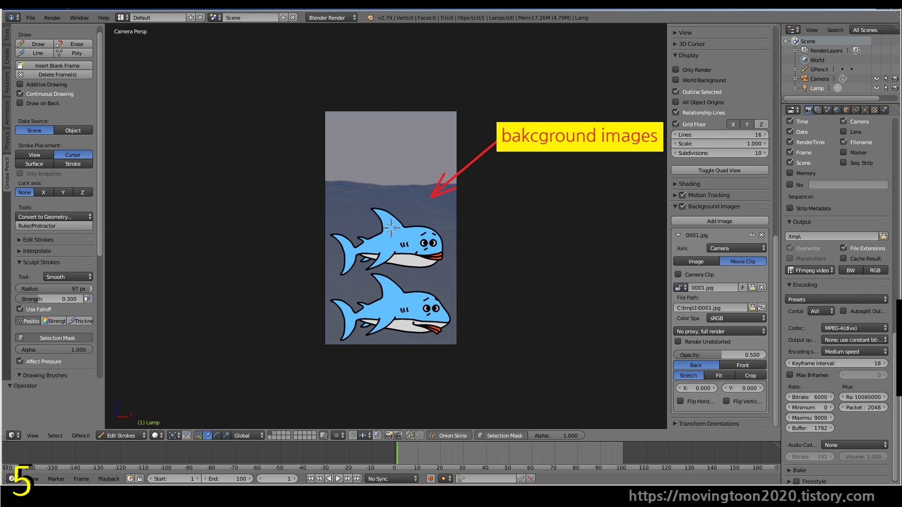This screenshot has width=902, height=507.
Task: Click Toggle Quad View button
Action: pyautogui.click(x=720, y=170)
